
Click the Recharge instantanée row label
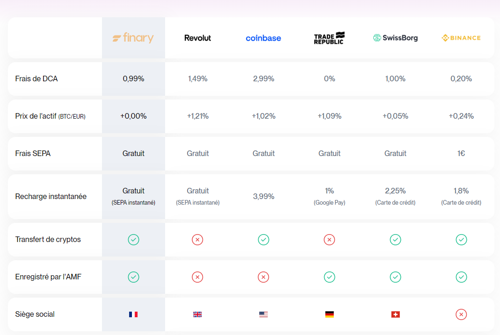pyautogui.click(x=51, y=197)
